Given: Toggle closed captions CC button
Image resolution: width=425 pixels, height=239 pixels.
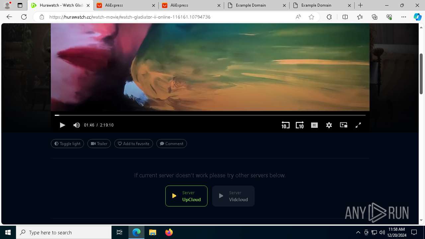Looking at the screenshot, I should click(314, 125).
